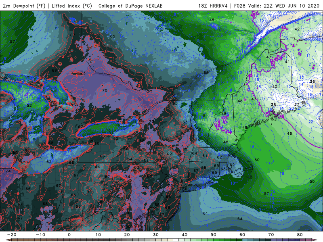The height and width of the screenshot is (242, 323).
Task: Click the blue 23 lifted index contour label
Action: coord(285,13)
